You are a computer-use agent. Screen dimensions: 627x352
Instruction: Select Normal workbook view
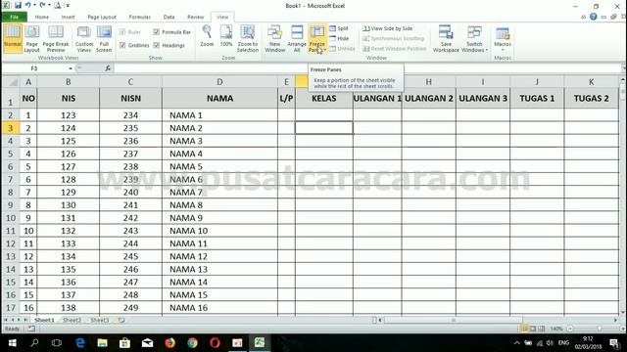pyautogui.click(x=13, y=38)
